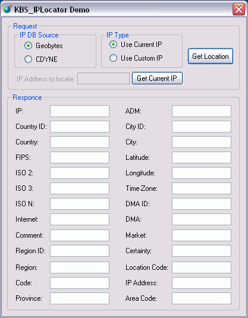Click the ISO N field
This screenshot has width=248, height=318.
pos(80,204)
